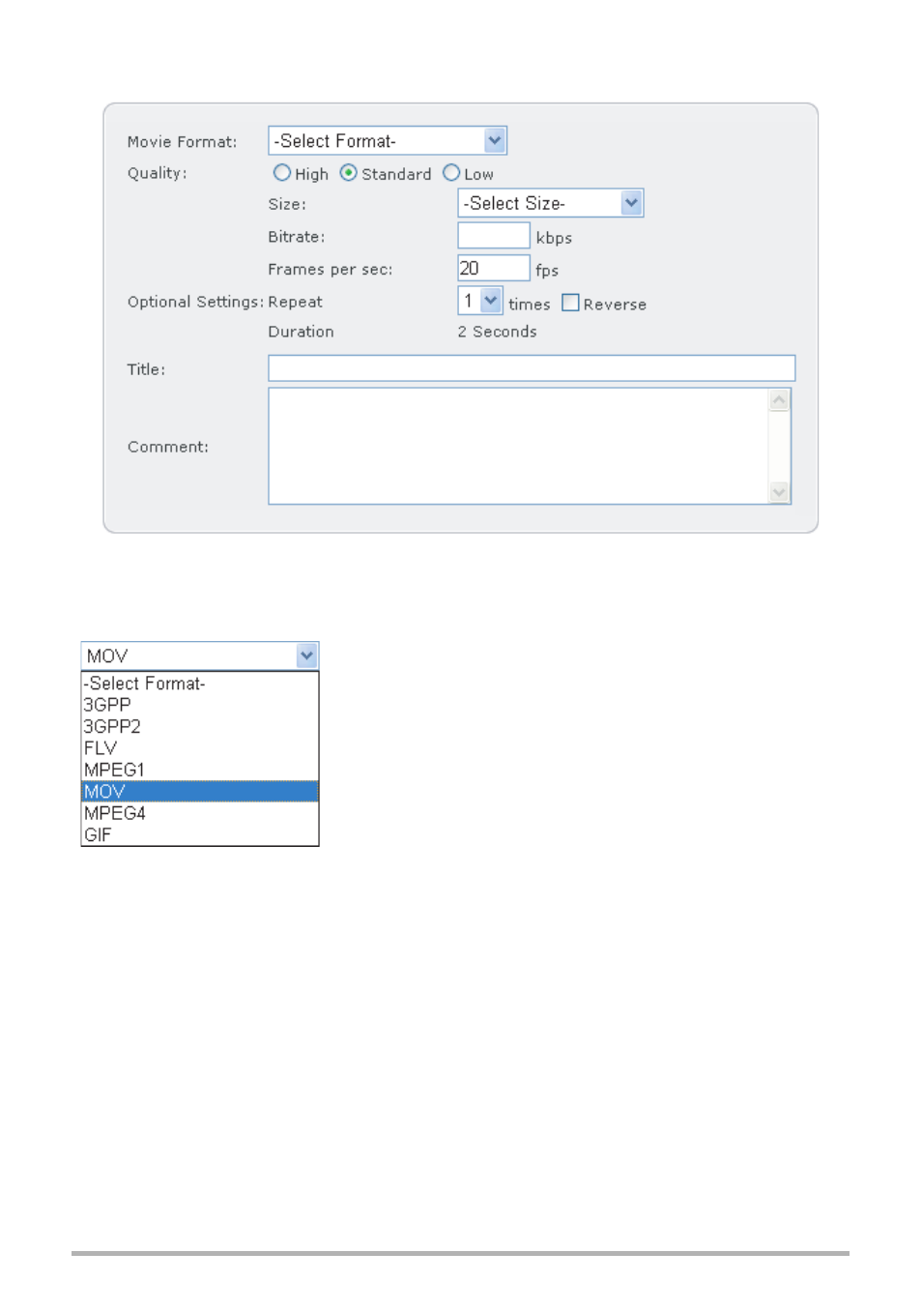Click Comment box scroll down arrow

pos(779,492)
